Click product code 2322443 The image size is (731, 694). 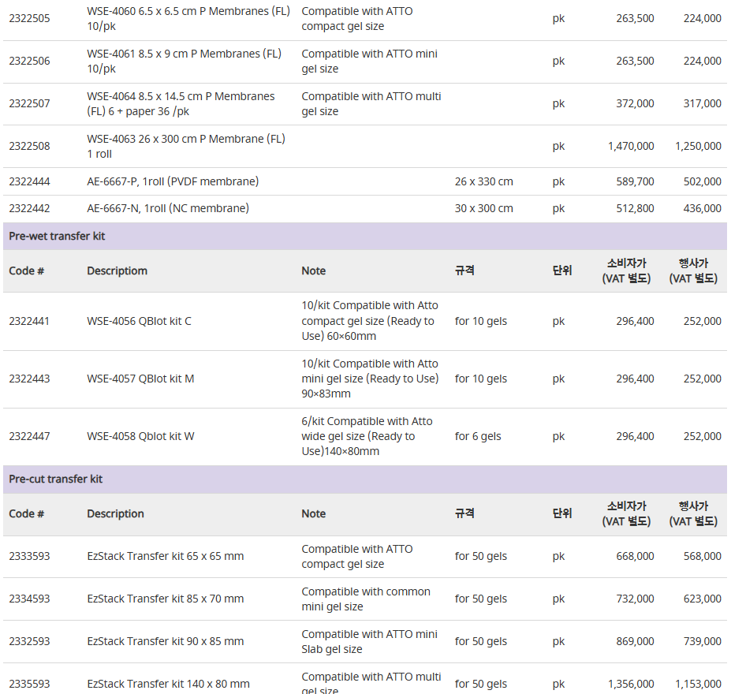(29, 379)
